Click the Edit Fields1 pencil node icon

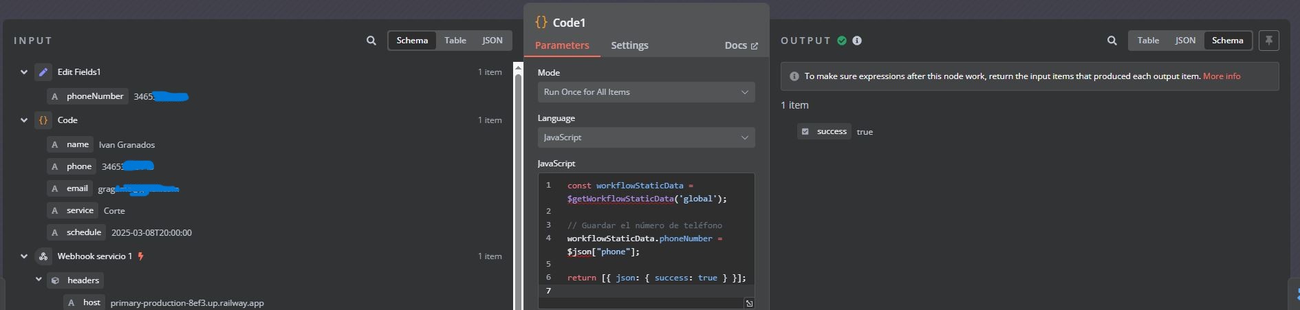[43, 72]
